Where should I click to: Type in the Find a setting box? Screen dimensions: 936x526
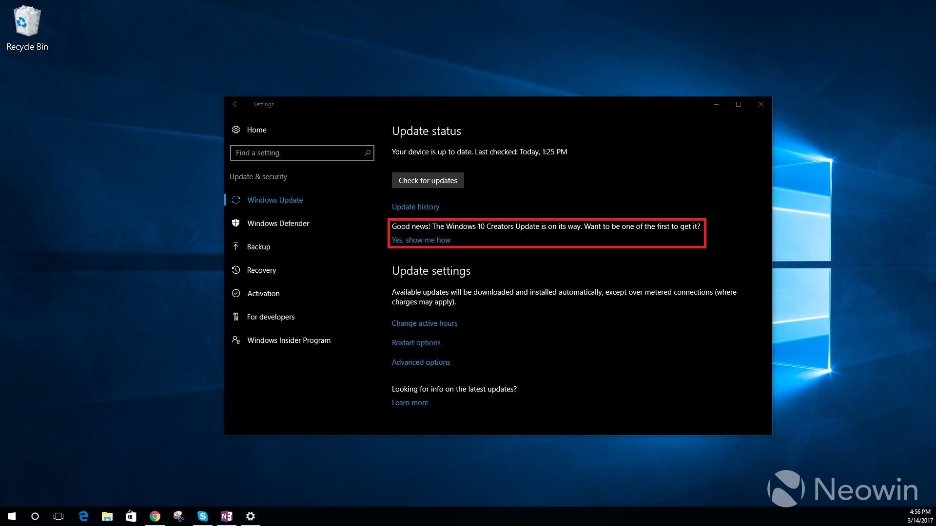pos(297,153)
